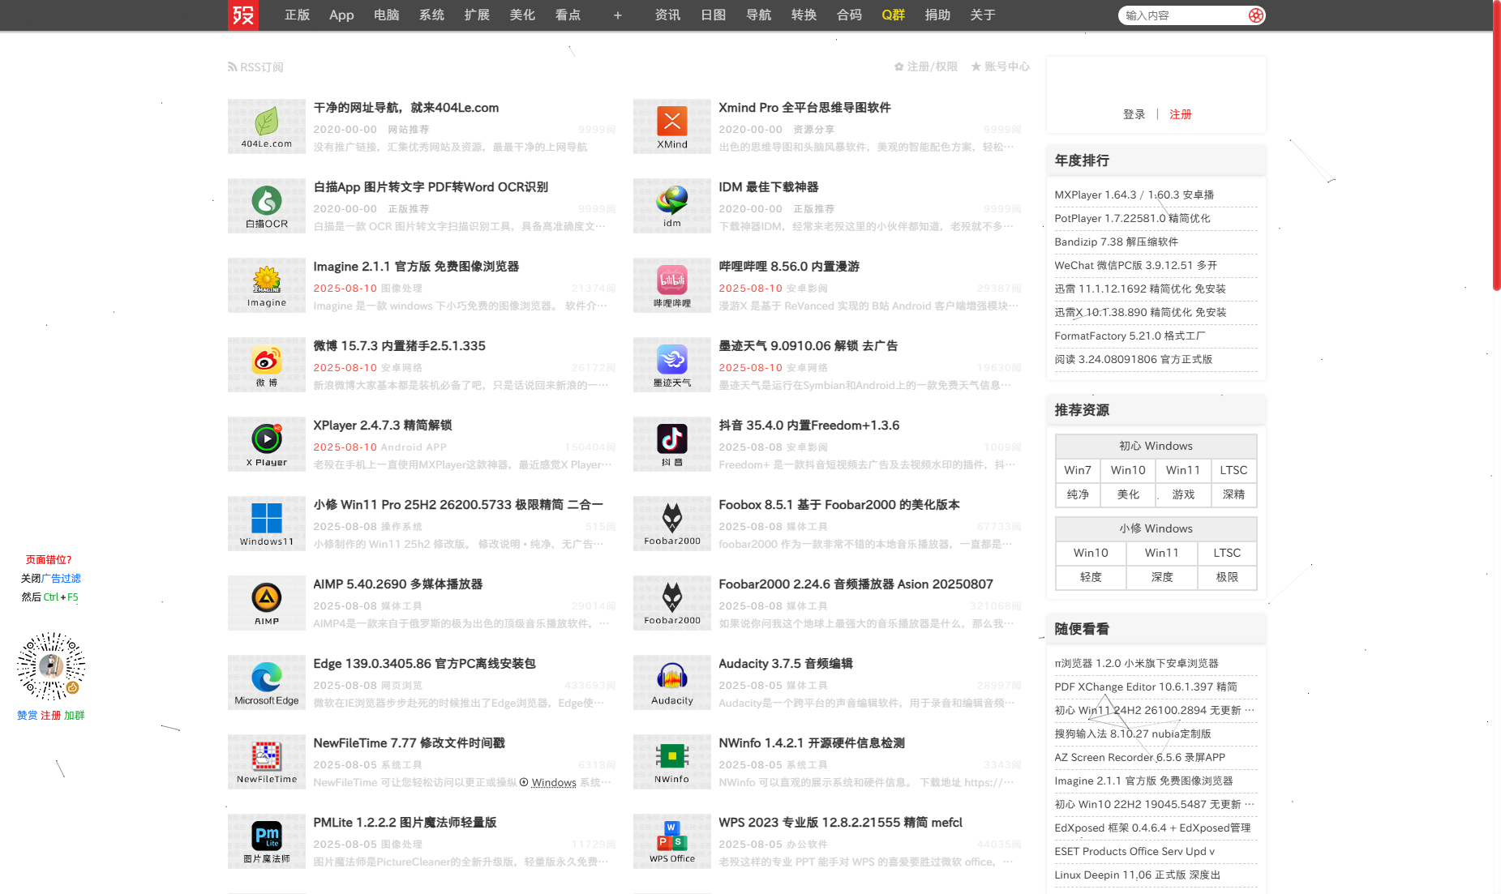Select LTSC under 初心 Windows
Viewport: 1501px width, 894px height.
click(1234, 470)
